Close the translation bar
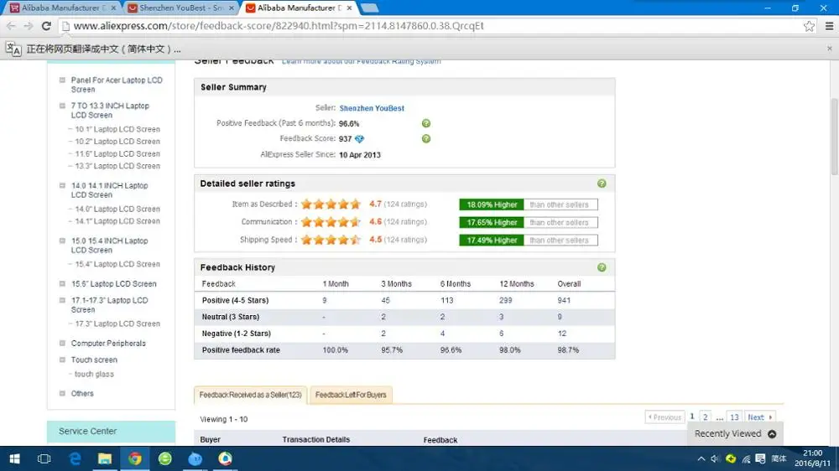Screen dimensions: 839x471 point(830,49)
